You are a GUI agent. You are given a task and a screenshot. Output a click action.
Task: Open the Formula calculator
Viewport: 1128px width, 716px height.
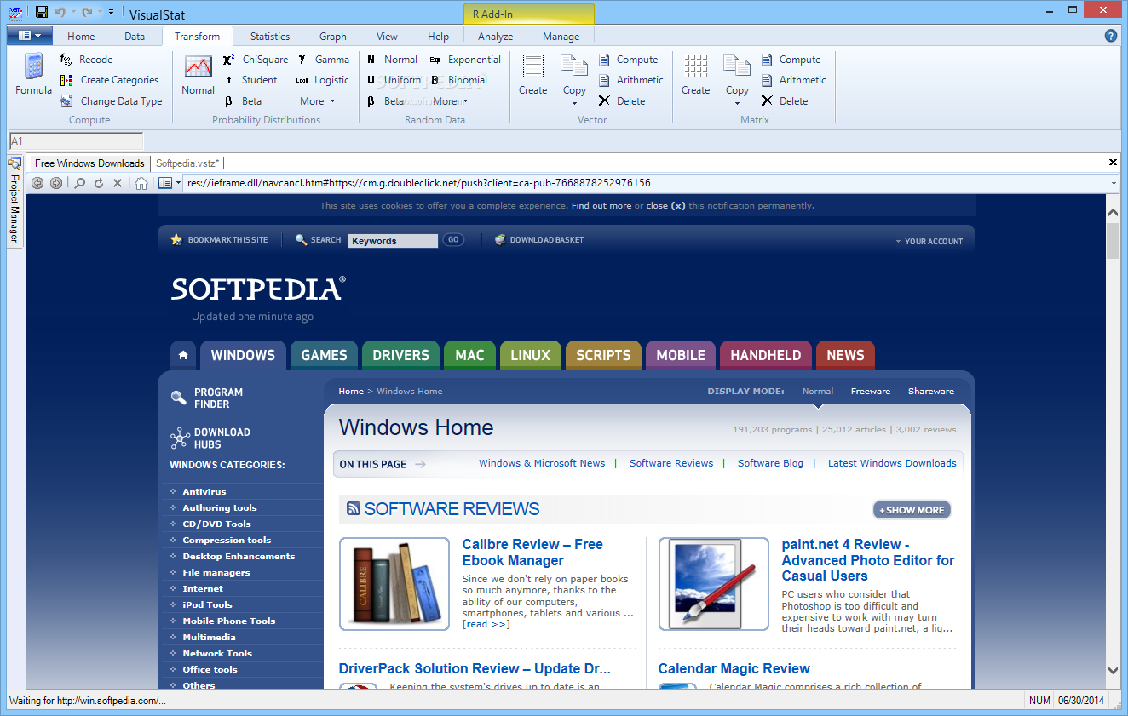coord(33,74)
